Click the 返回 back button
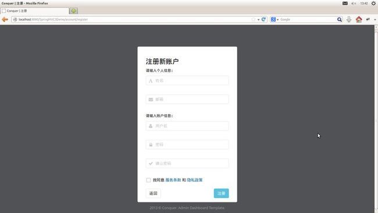This screenshot has height=213, width=378. pos(154,193)
